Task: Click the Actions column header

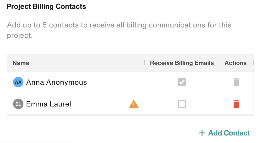Action: pyautogui.click(x=236, y=63)
